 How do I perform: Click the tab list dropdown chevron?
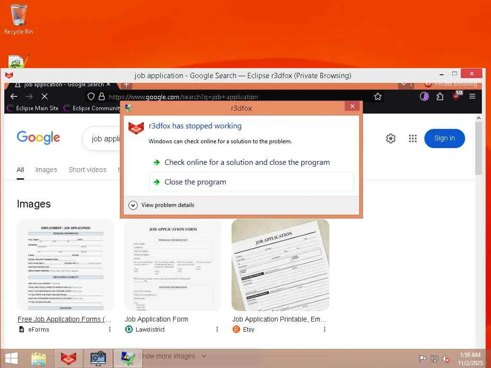pyautogui.click(x=404, y=84)
